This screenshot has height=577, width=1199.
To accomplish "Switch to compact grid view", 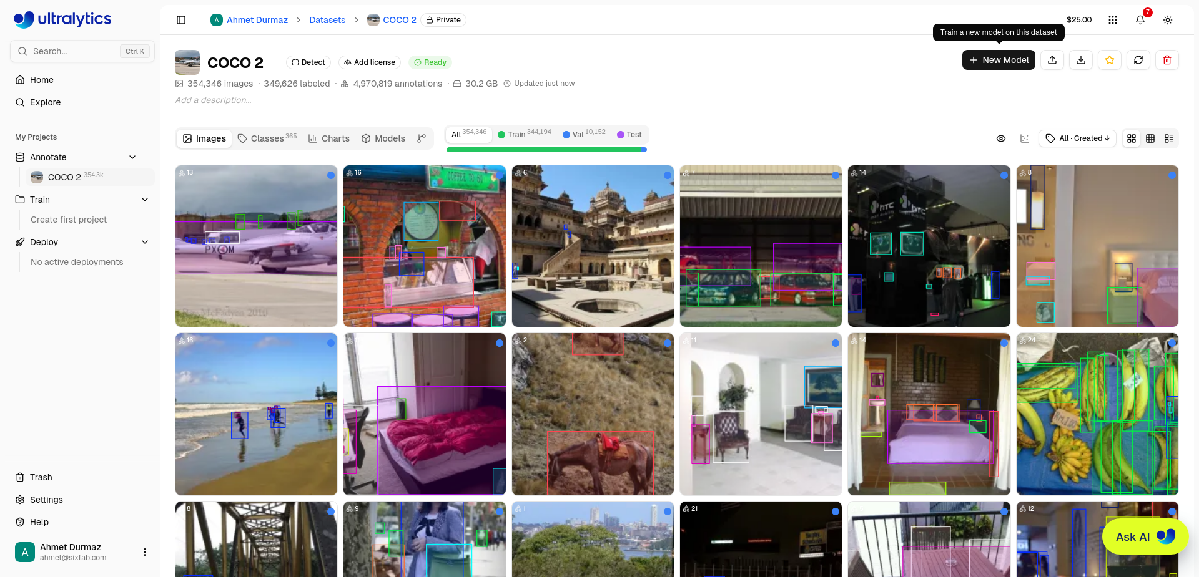I will point(1150,138).
